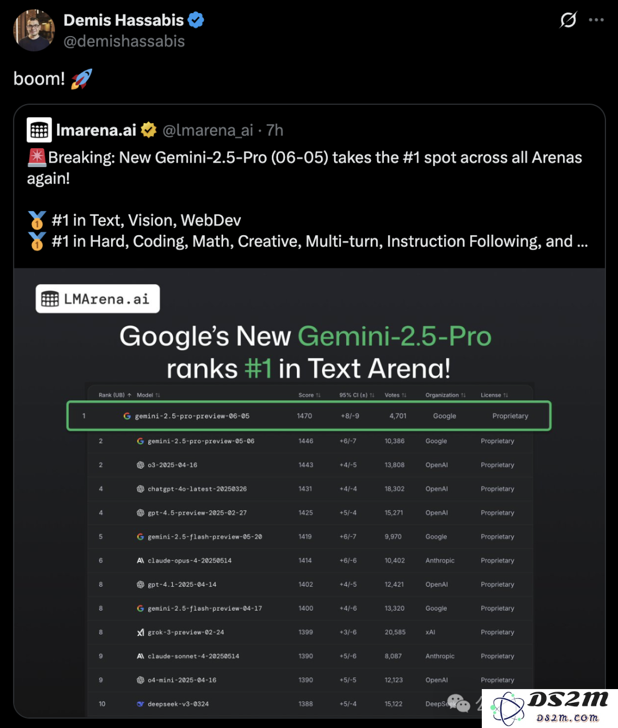
Task: Click the blue verified badge beside Demis Hassabis
Action: coord(196,20)
